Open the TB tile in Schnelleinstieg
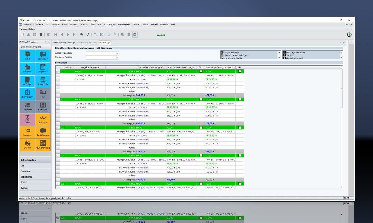This screenshot has height=223, width=373. point(43,94)
